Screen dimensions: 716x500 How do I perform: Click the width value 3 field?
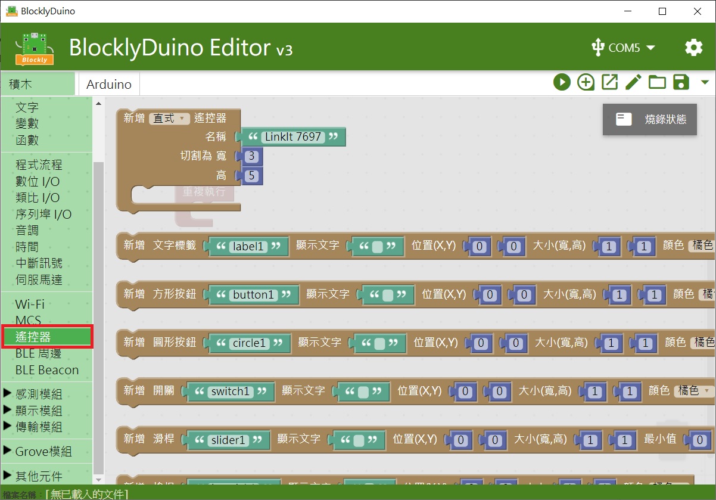point(253,157)
